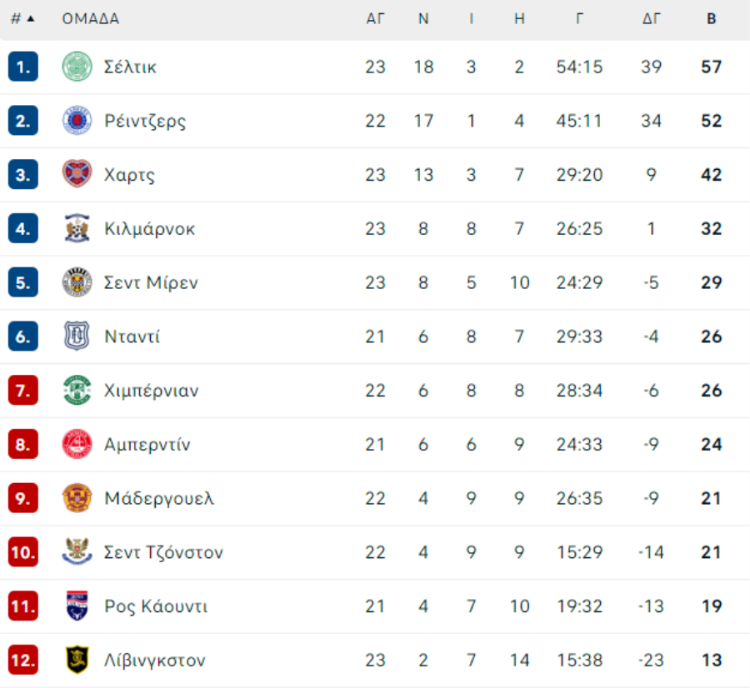Click the Hearts club crest icon
Image resolution: width=750 pixels, height=688 pixels.
[77, 175]
